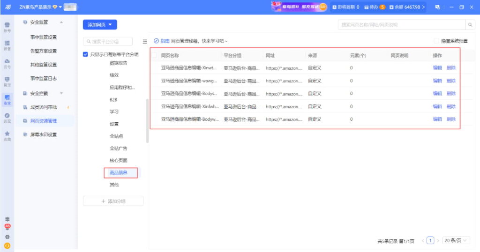Open 成员访问审批 menu item
This screenshot has height=252, width=480.
tap(44, 107)
